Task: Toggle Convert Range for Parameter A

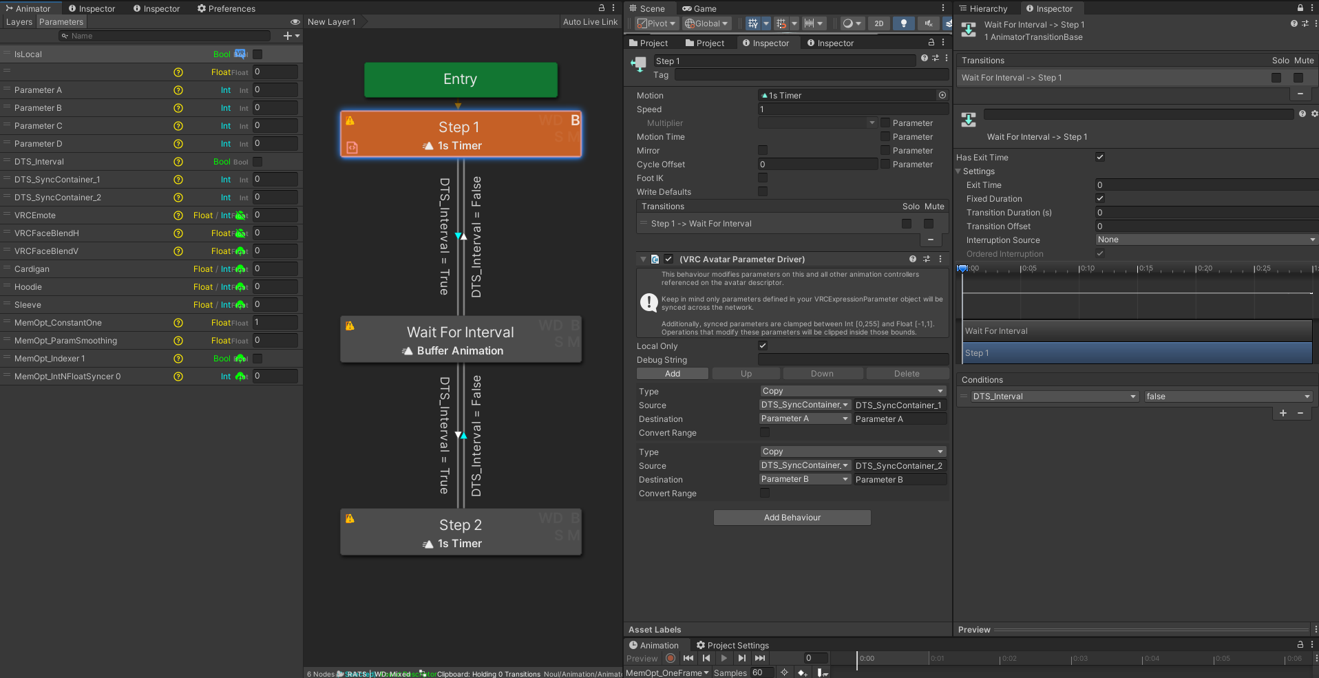Action: 765,432
